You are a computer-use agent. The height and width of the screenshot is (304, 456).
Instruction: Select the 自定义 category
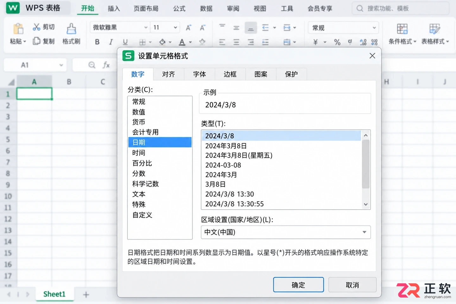[160, 215]
